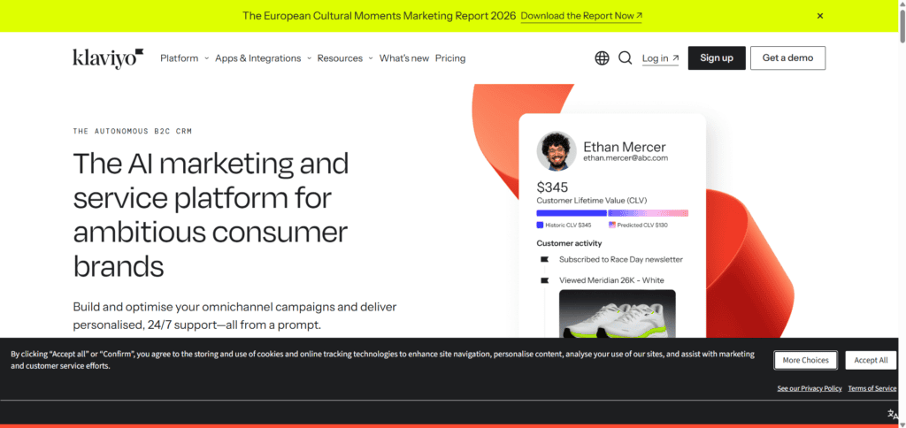The height and width of the screenshot is (428, 906).
Task: Click the Meridian 26K shoe image
Action: (617, 314)
